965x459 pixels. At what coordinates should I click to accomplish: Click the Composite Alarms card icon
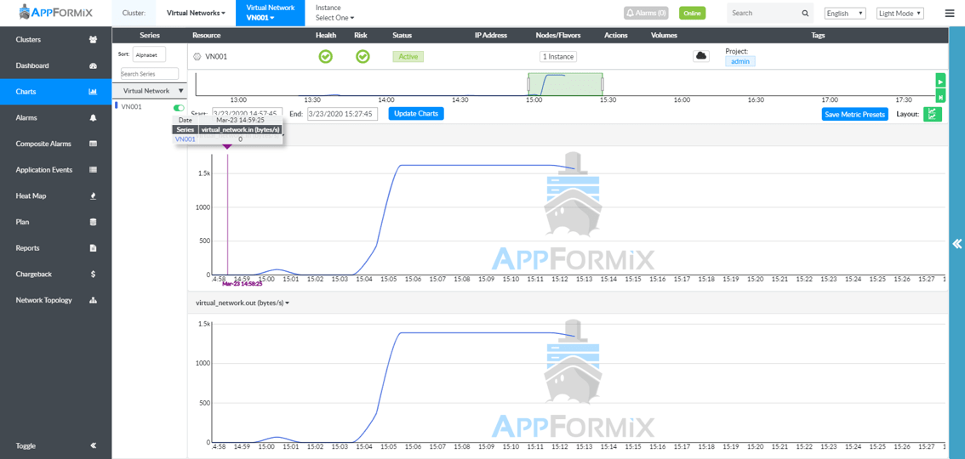(93, 144)
